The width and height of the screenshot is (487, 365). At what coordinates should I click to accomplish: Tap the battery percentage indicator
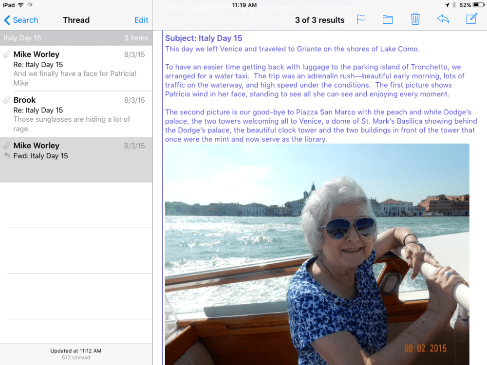point(464,4)
